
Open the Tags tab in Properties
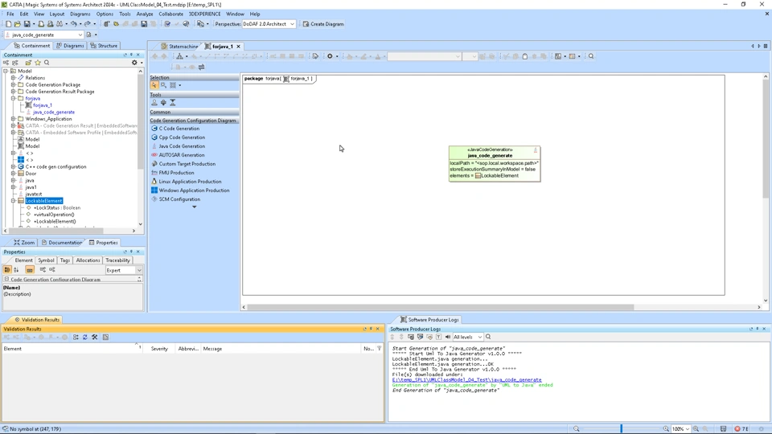point(65,260)
